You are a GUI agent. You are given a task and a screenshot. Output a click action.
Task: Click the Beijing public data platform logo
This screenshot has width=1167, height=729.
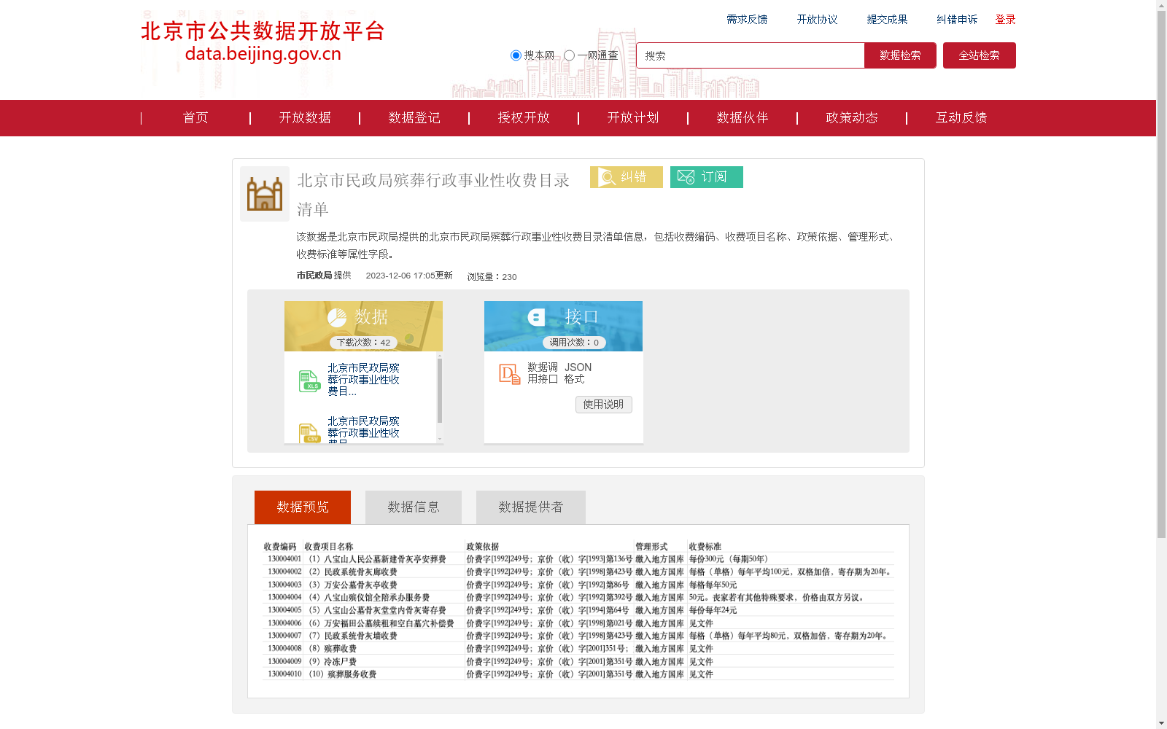pos(263,42)
